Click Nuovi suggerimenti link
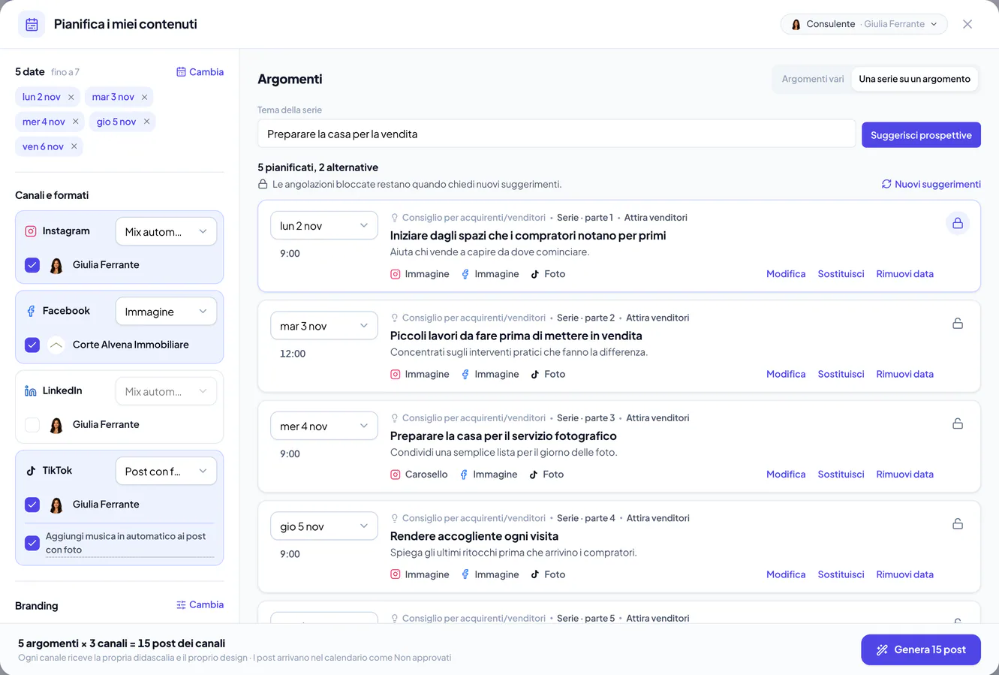Image resolution: width=999 pixels, height=675 pixels. [x=931, y=184]
